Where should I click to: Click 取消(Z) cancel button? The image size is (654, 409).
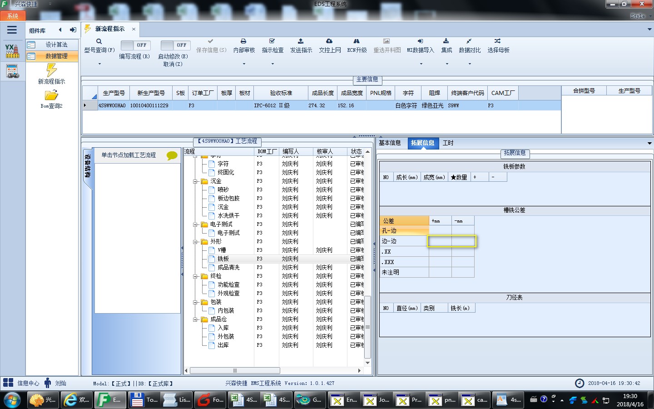pyautogui.click(x=173, y=64)
